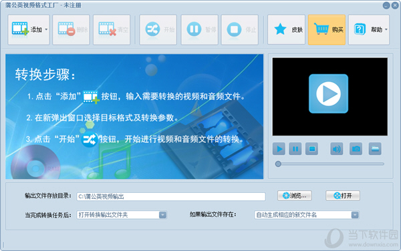Click the small play button under the preview
The image size is (401, 251).
[279, 149]
